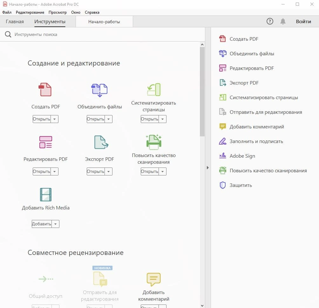
Task: Click the Защитить shield icon in sidebar
Action: tap(222, 185)
